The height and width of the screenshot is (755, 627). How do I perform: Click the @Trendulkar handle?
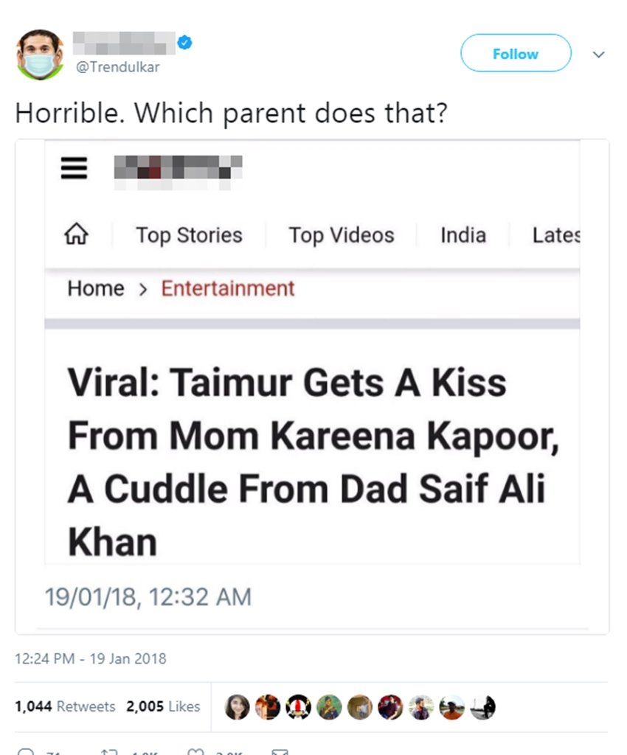tap(118, 67)
